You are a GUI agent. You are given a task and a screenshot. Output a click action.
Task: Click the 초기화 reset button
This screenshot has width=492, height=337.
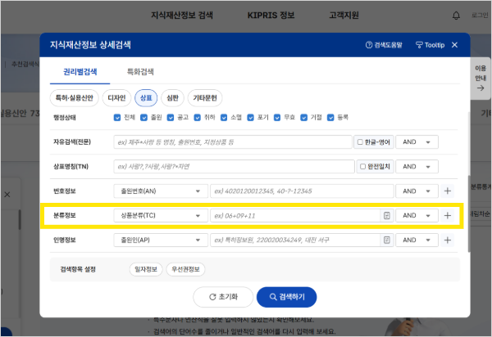[223, 297]
